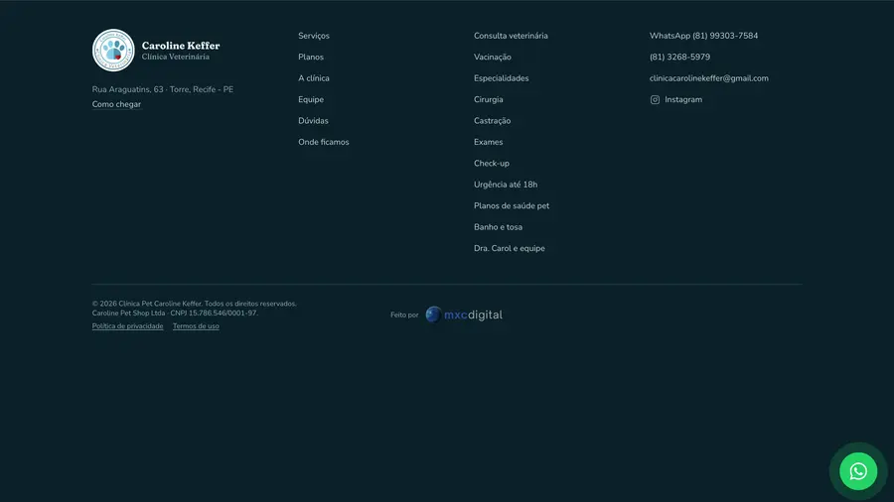
Task: Open Política de privacidade link
Action: (x=128, y=326)
